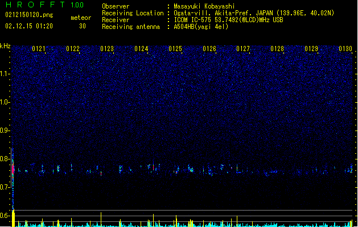Click the 0128 time marker
The height and width of the screenshot is (227, 358).
277,49
